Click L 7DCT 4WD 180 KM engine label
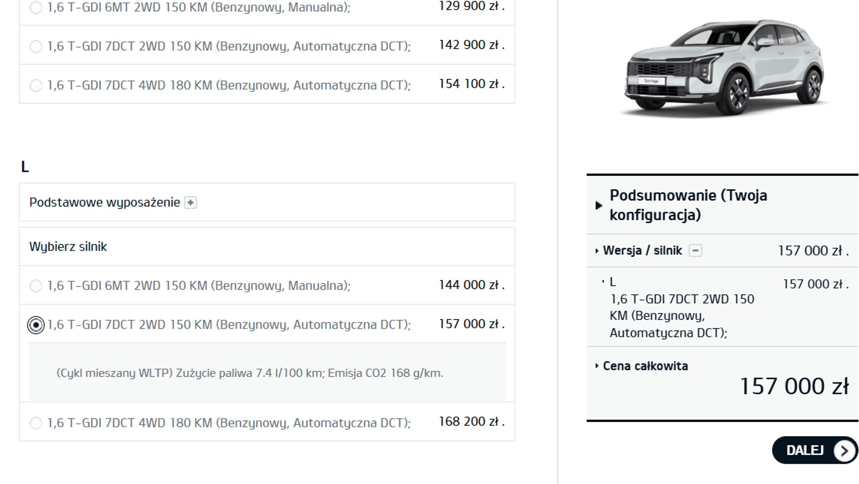The height and width of the screenshot is (484, 859). click(x=229, y=423)
